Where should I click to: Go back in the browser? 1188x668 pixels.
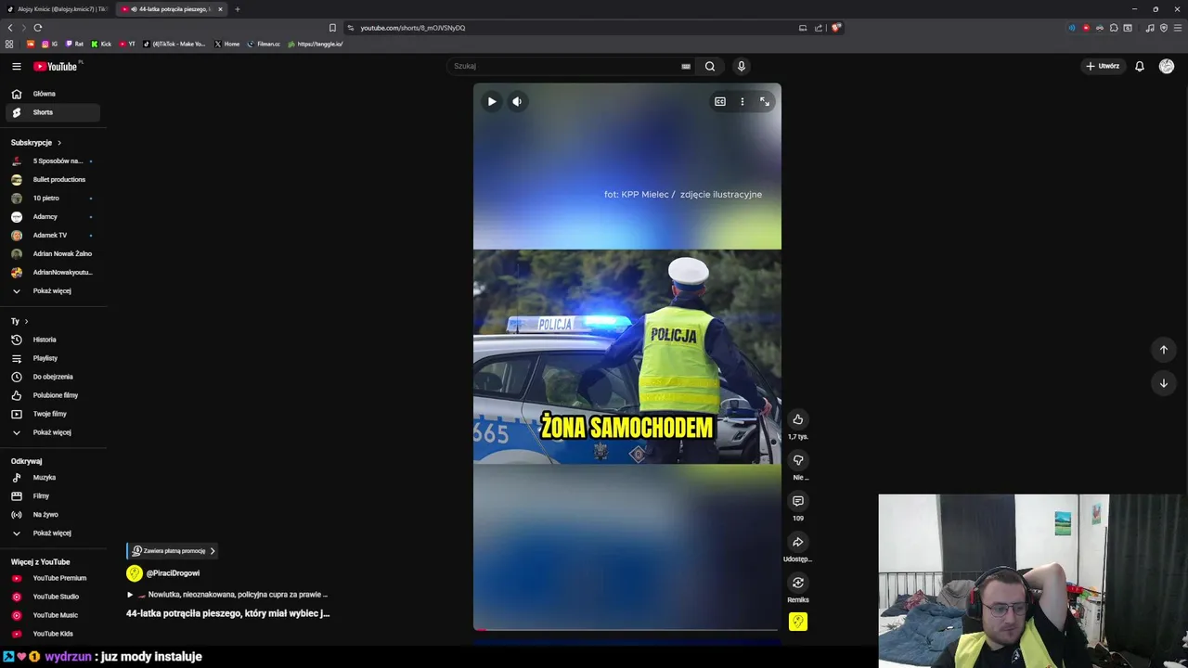coord(10,28)
